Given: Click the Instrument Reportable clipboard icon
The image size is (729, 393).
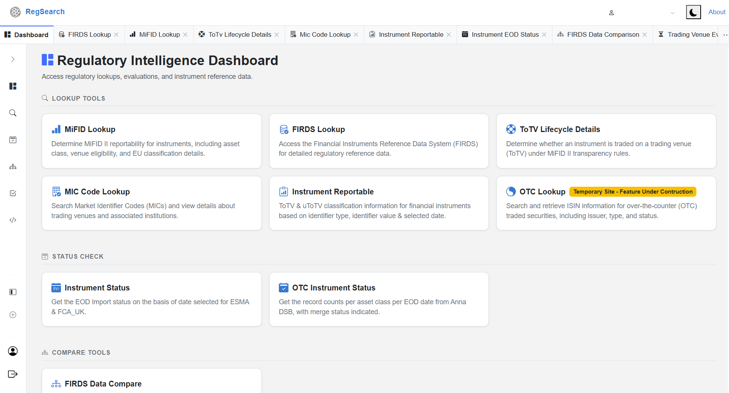Looking at the screenshot, I should 284,191.
